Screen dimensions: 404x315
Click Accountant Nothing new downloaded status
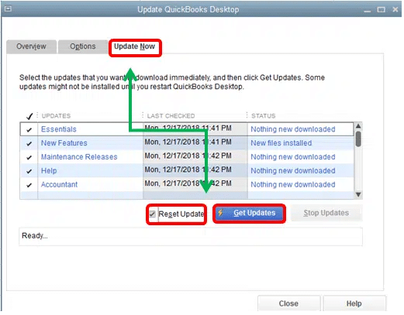point(293,185)
